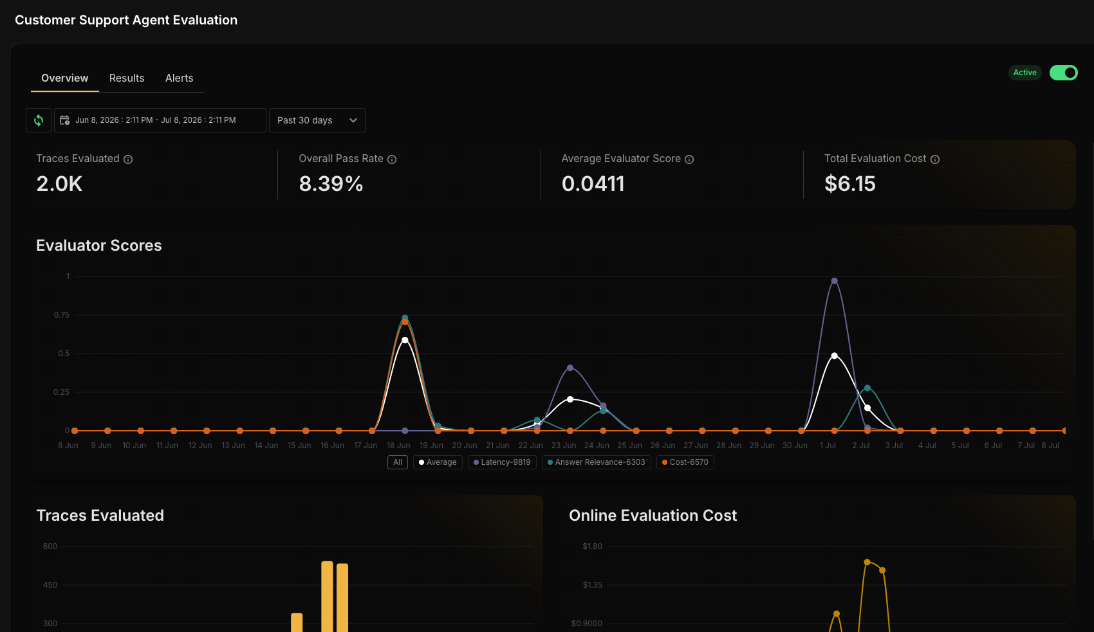The width and height of the screenshot is (1094, 632).
Task: Show info for Total Evaluation Cost
Action: point(935,159)
